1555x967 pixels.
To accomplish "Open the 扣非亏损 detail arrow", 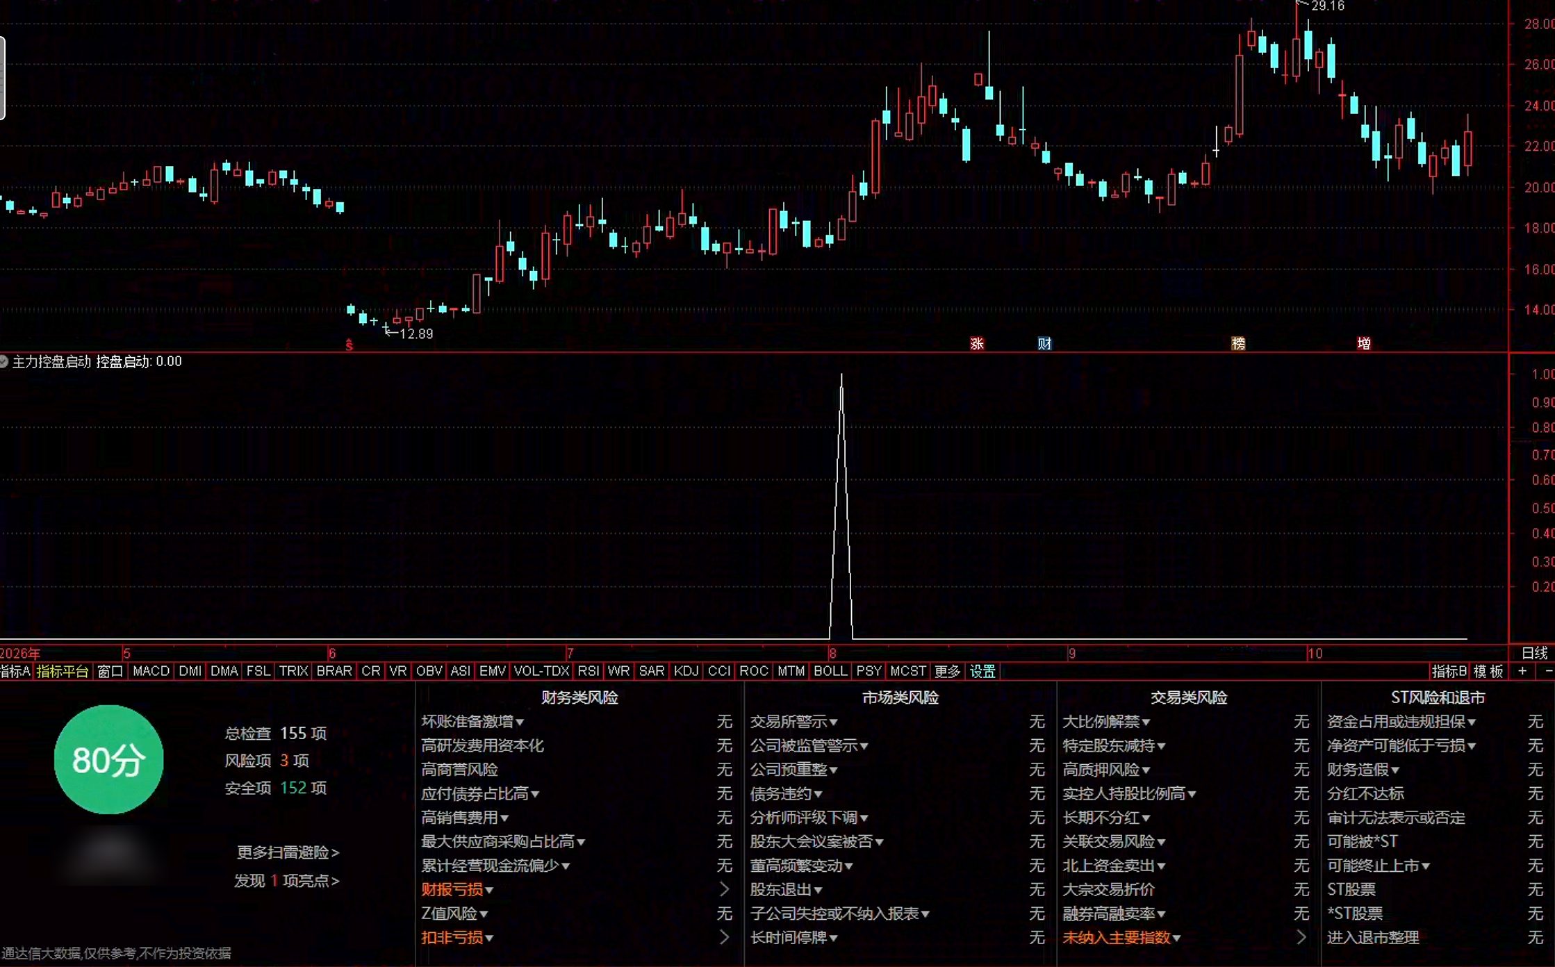I will click(724, 937).
